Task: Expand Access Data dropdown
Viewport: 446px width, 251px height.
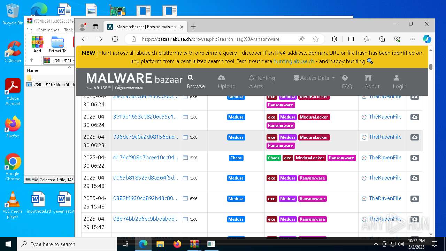Action: (x=314, y=78)
